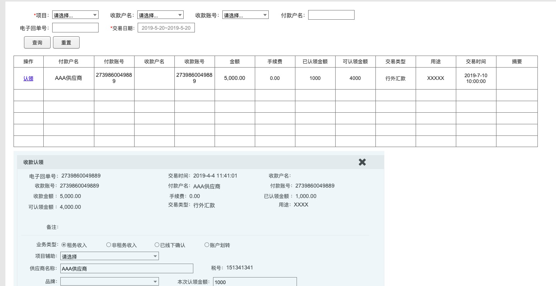This screenshot has height=286, width=556.
Task: Click the 重置 button
Action: (x=66, y=42)
